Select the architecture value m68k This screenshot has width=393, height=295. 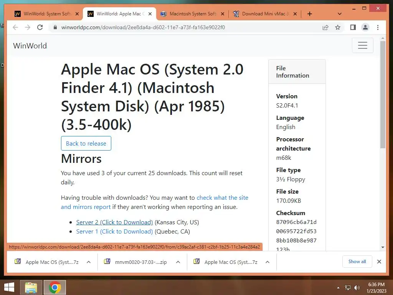(x=284, y=158)
